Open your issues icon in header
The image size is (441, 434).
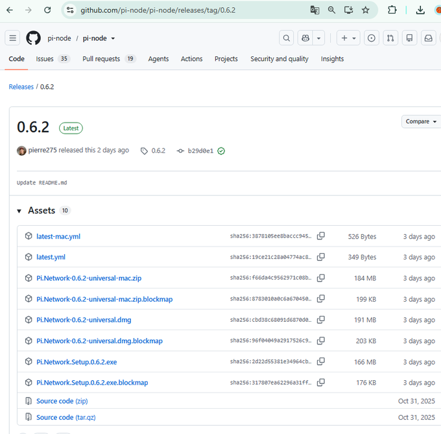pos(371,38)
